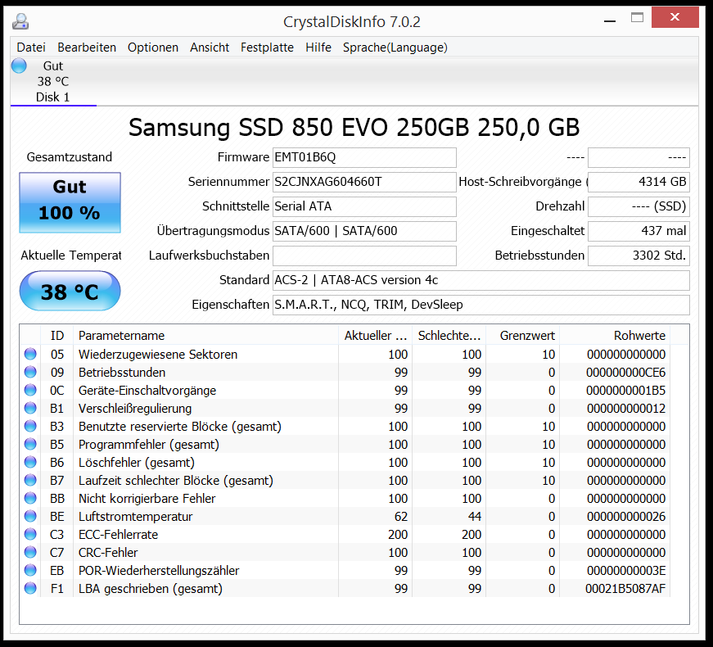The image size is (713, 647).
Task: Select the ECC-Fehlerrate parameter name
Action: (118, 534)
